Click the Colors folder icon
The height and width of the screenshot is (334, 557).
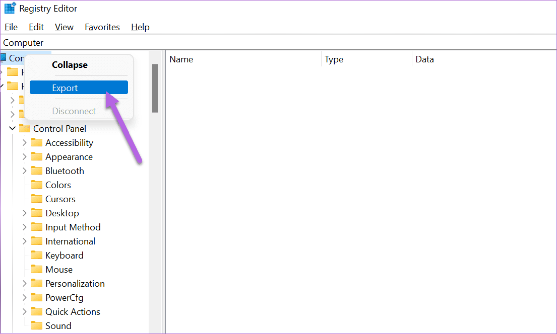tap(37, 185)
